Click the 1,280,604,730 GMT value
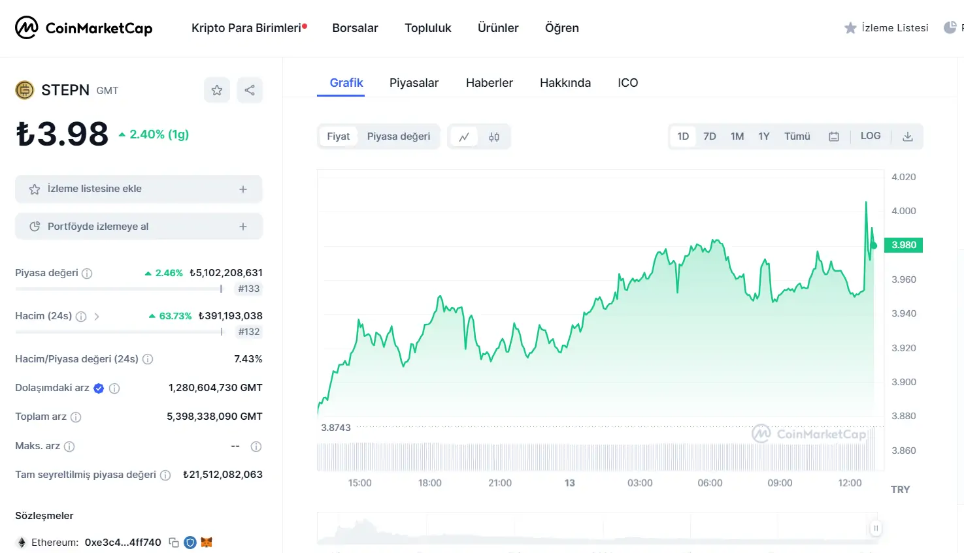Viewport: 964px width, 553px height. click(216, 388)
